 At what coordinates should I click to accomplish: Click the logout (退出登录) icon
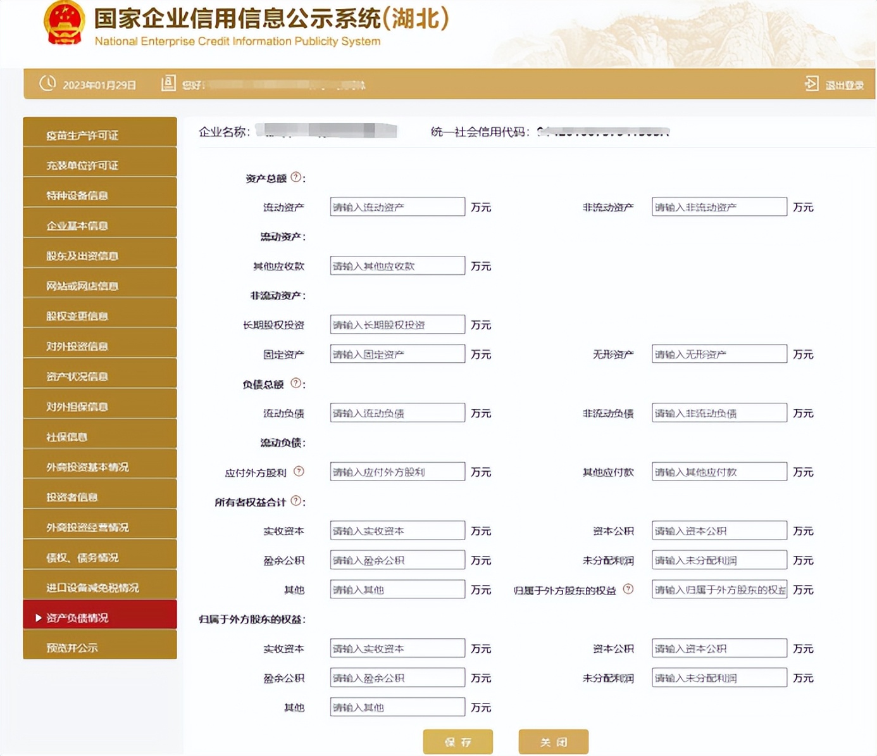coord(812,83)
